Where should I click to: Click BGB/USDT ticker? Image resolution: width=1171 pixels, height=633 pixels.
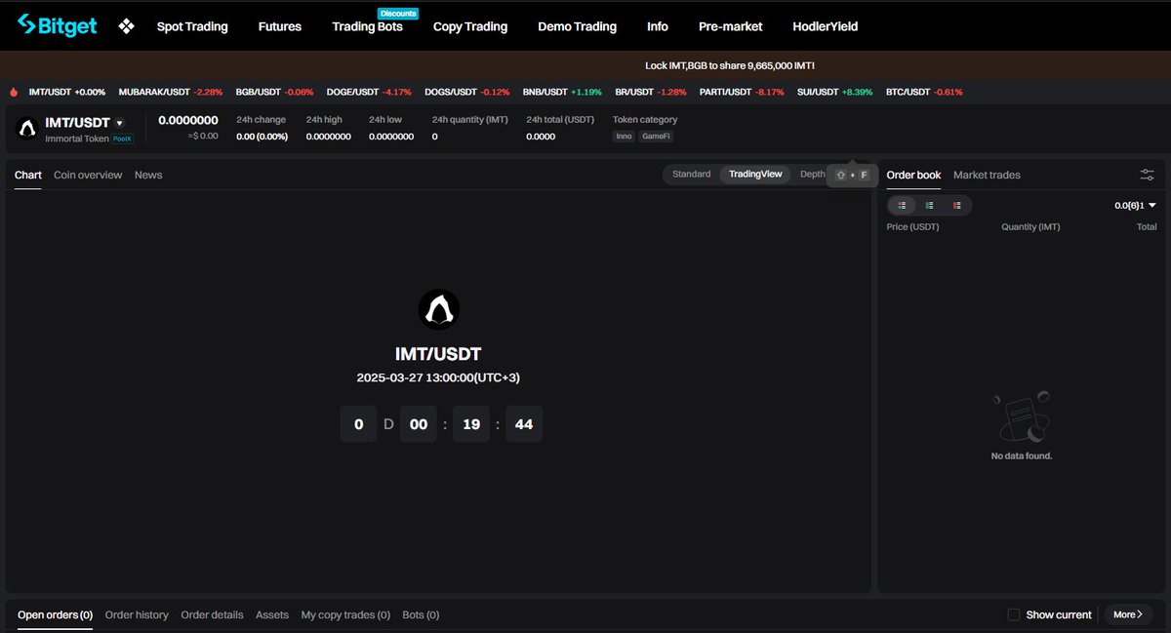coord(274,92)
